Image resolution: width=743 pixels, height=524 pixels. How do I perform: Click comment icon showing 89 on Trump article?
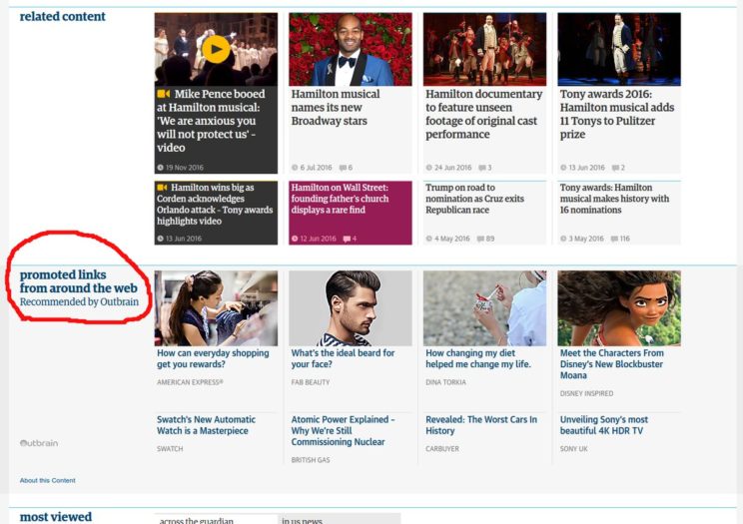click(x=478, y=239)
